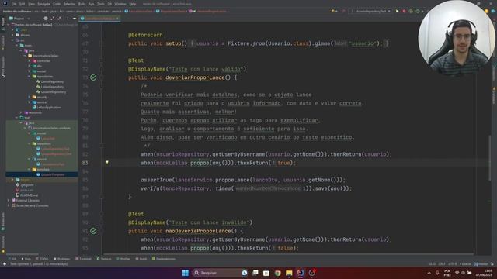The height and width of the screenshot is (279, 497).
Task: Open the Project panel options (vertical dots)
Action: [x=68, y=19]
